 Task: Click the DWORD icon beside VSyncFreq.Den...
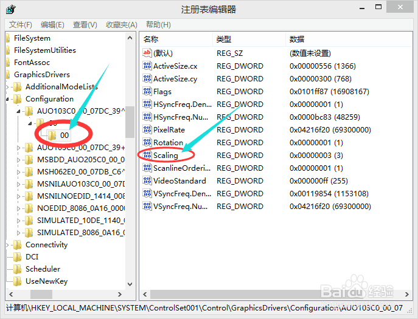[x=147, y=193]
